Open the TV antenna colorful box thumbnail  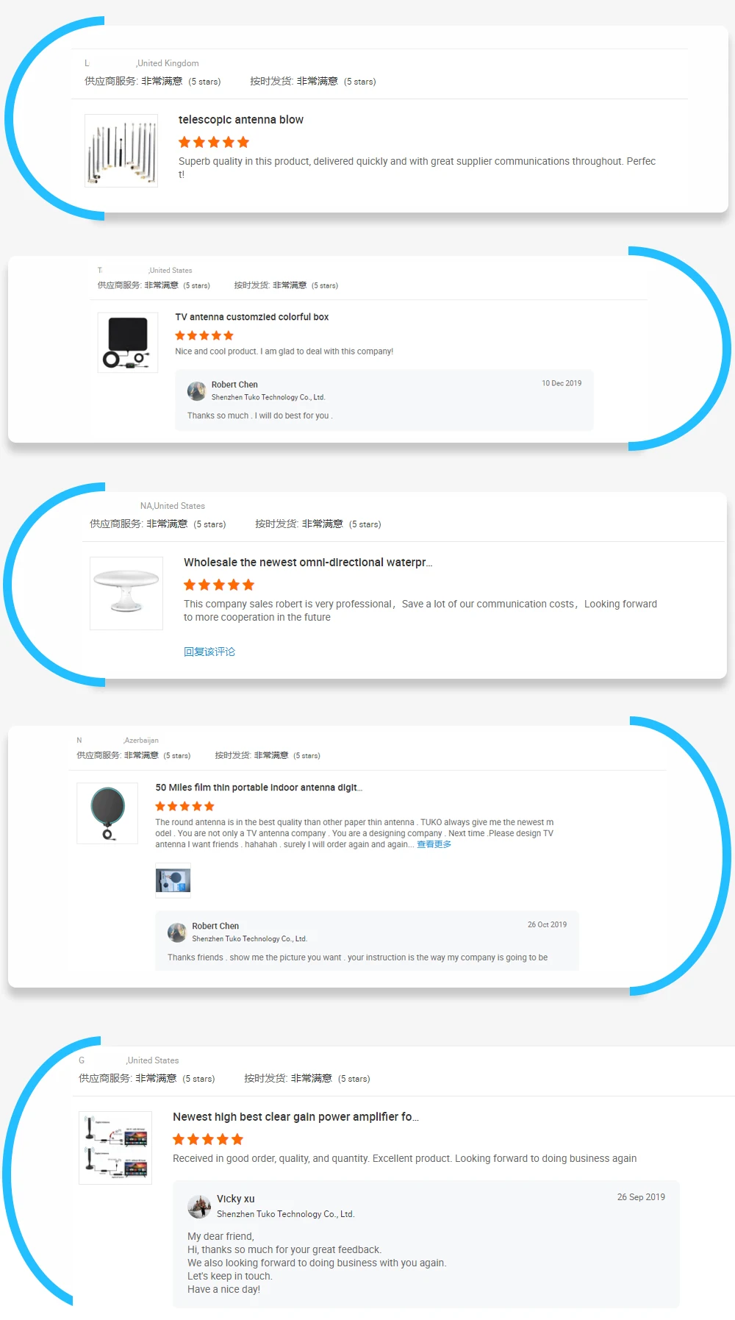[128, 343]
